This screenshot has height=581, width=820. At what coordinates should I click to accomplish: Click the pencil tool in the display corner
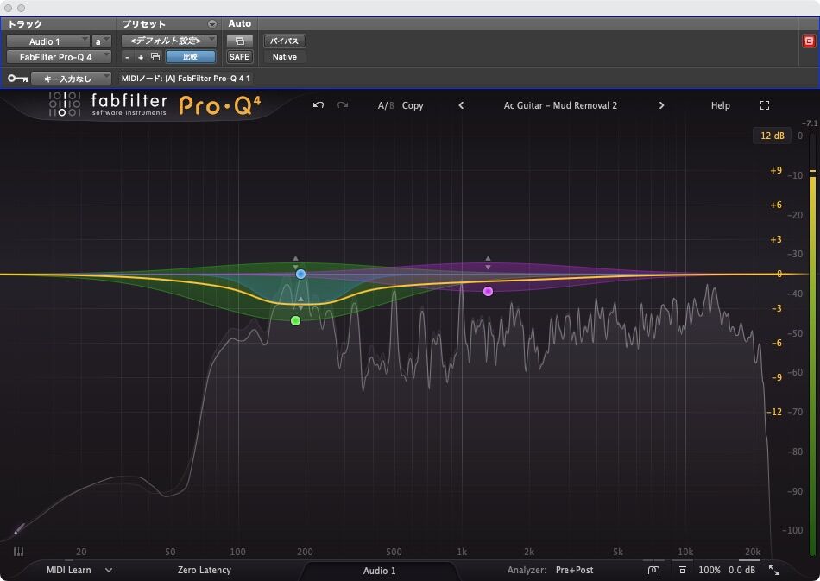pos(19,528)
